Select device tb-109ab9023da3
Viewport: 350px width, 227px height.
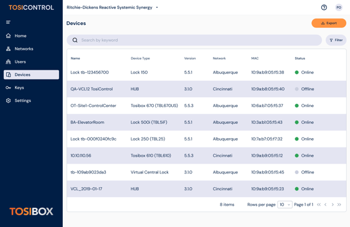point(88,172)
